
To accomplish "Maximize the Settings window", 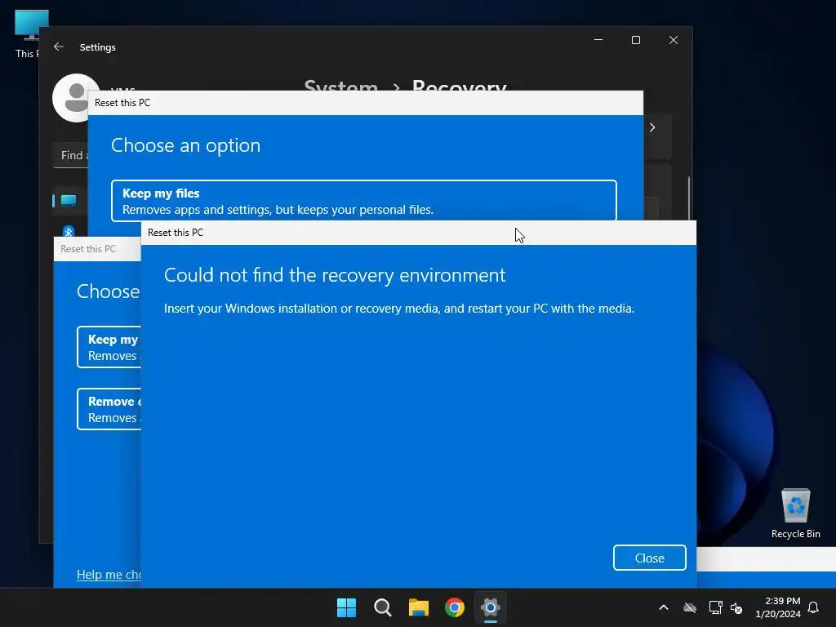I will 635,40.
